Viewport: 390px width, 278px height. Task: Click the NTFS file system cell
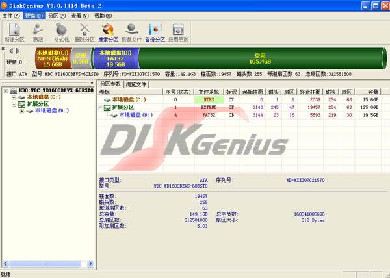pos(209,100)
